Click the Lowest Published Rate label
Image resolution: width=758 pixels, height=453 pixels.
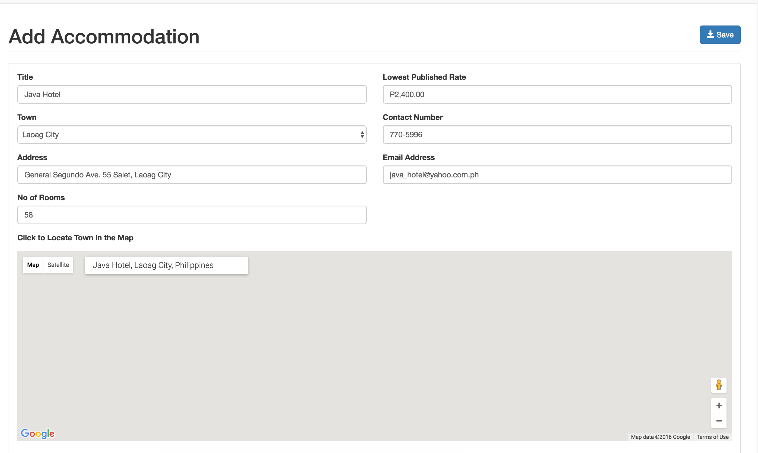pos(424,77)
